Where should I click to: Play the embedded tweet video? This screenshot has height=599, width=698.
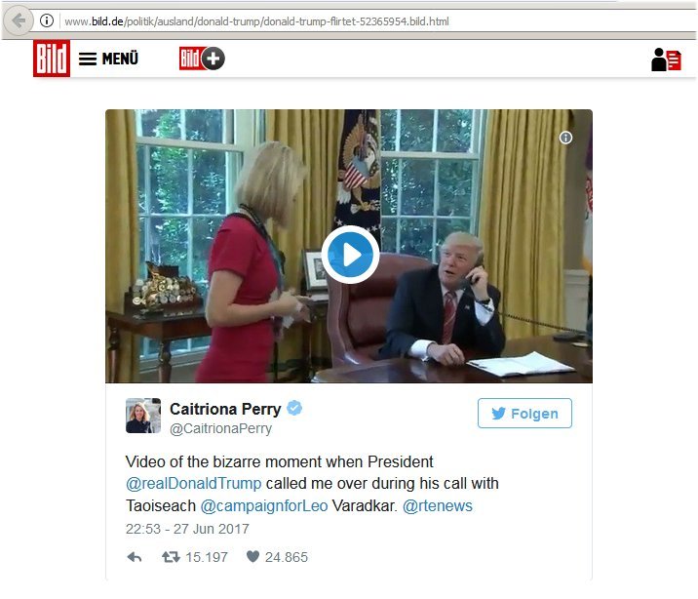350,255
